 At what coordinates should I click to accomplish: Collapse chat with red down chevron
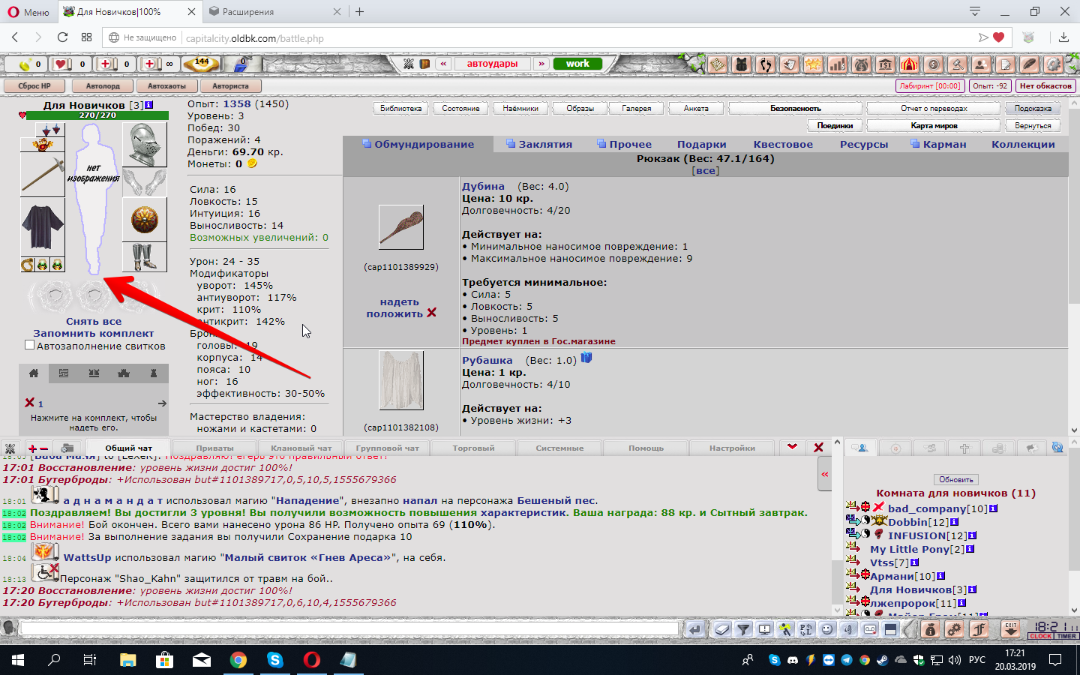792,447
